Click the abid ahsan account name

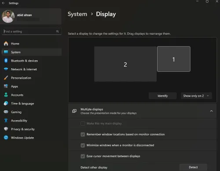24,15
